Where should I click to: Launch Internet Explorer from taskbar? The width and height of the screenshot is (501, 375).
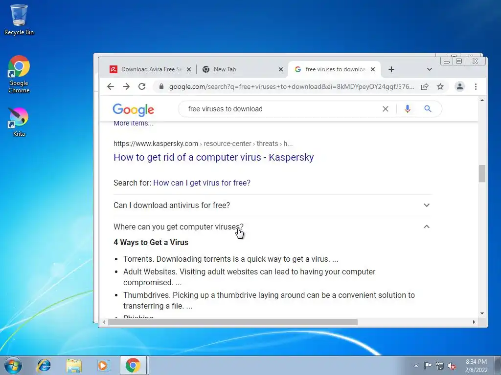[44, 365]
